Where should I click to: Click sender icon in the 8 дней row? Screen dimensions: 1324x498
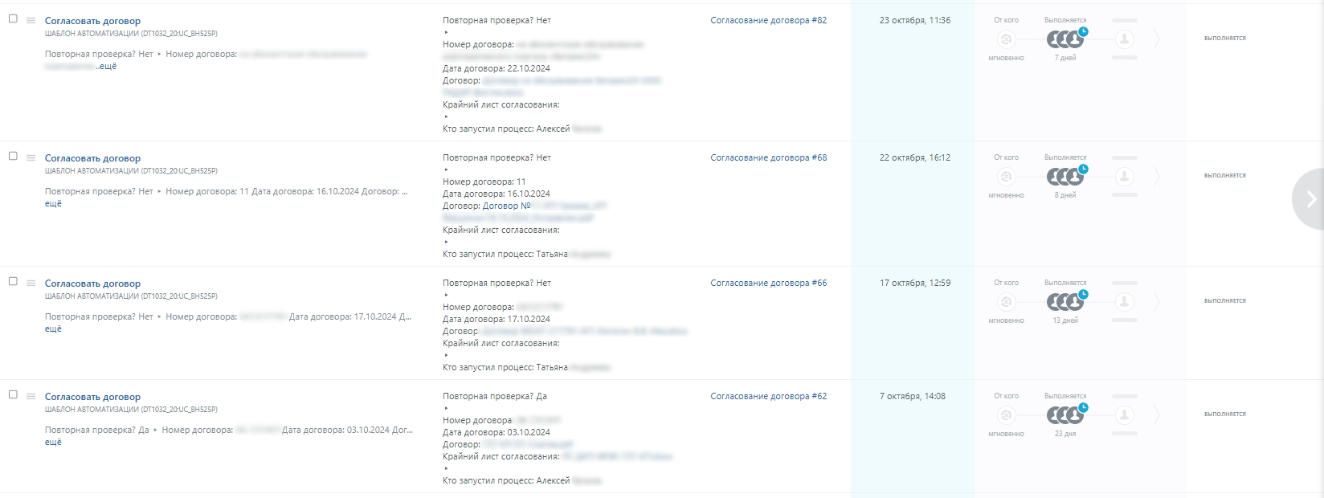(x=1006, y=177)
